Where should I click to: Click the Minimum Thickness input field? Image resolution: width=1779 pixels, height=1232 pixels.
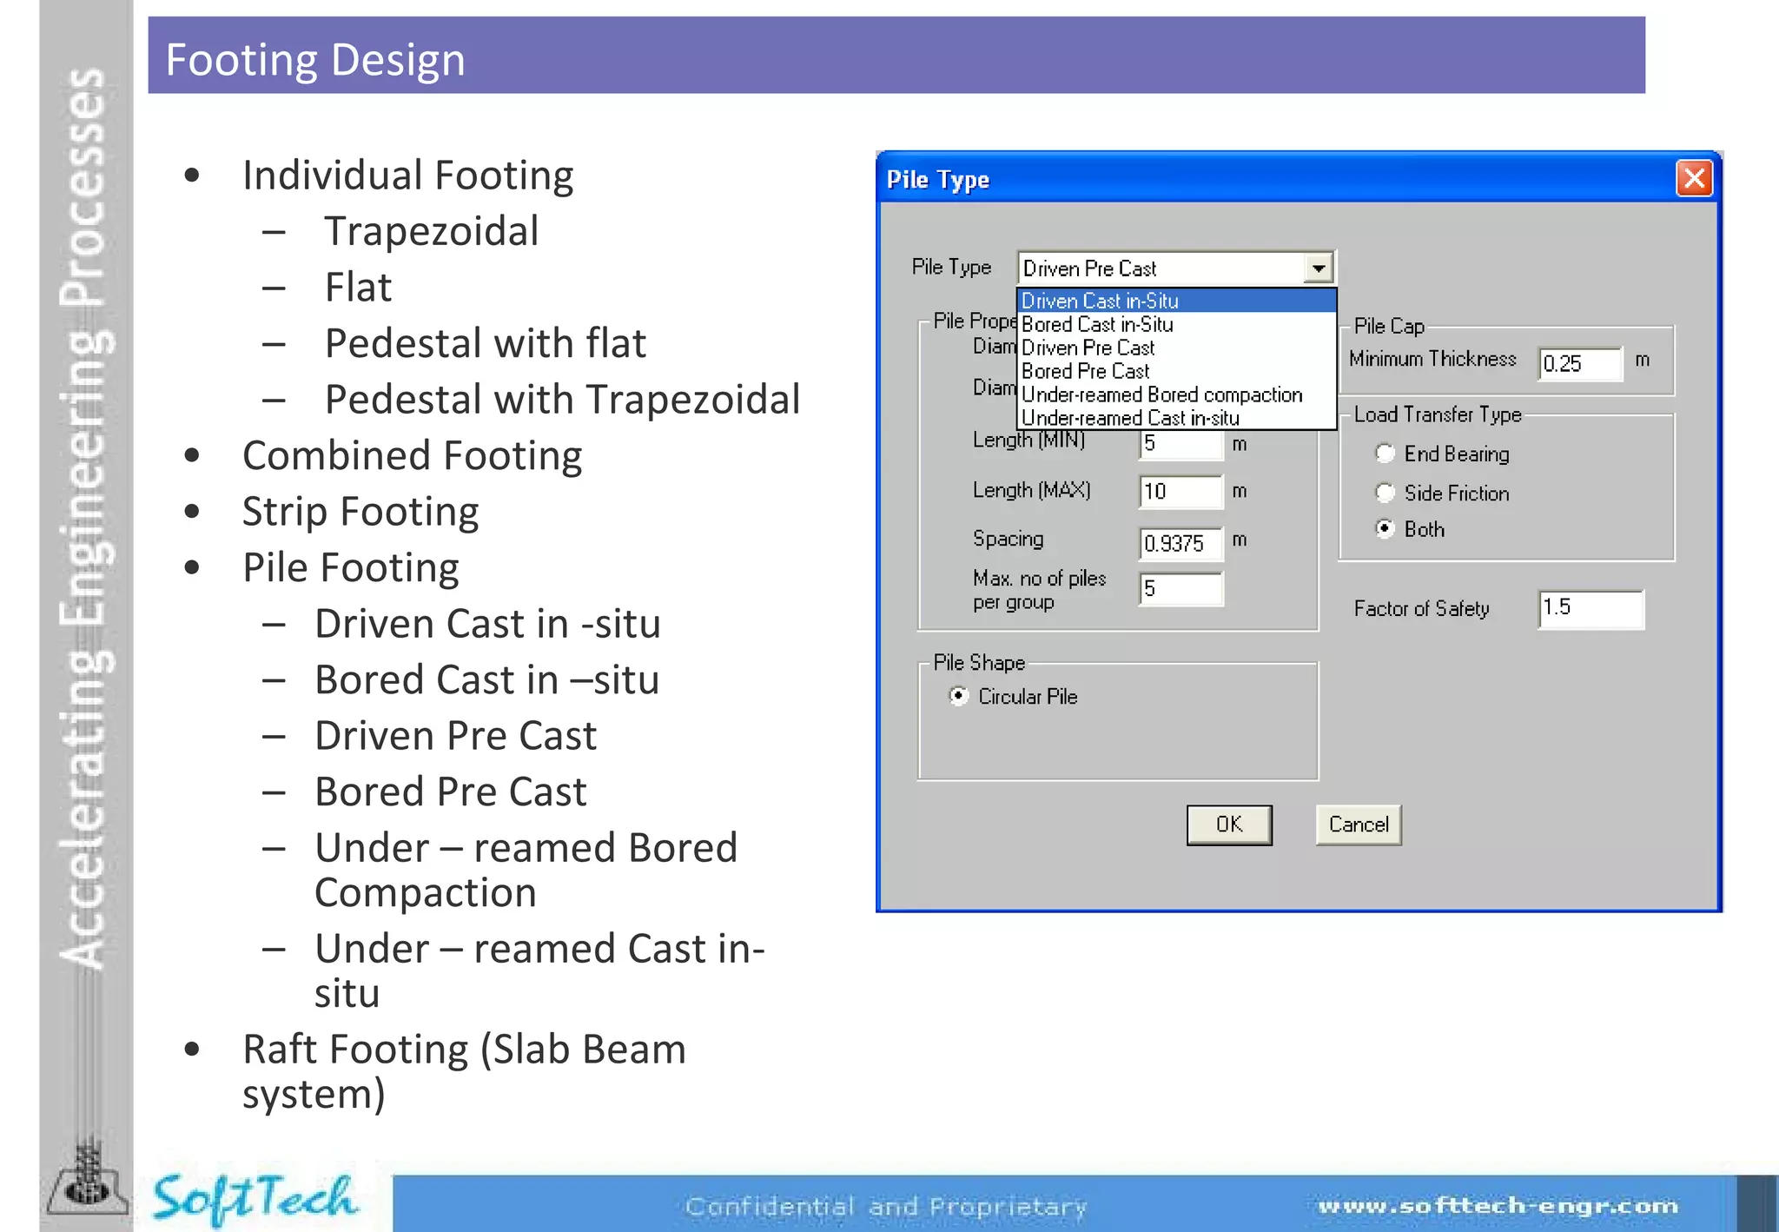[1579, 363]
